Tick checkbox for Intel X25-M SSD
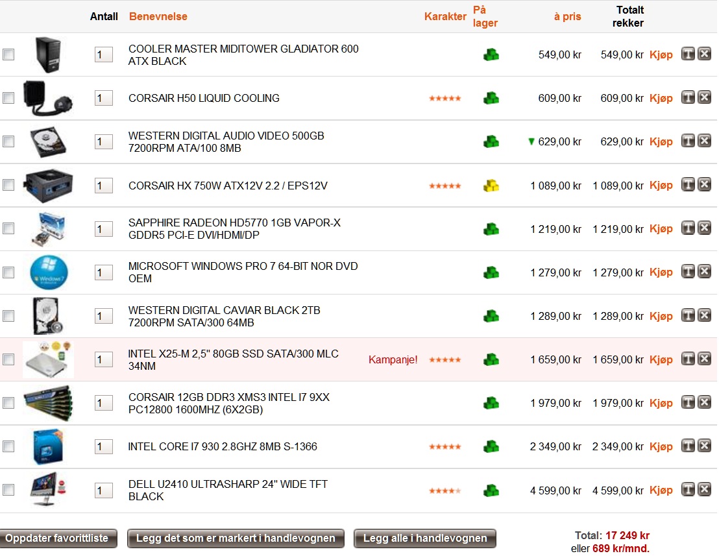Viewport: 719px width, 556px height. point(8,359)
